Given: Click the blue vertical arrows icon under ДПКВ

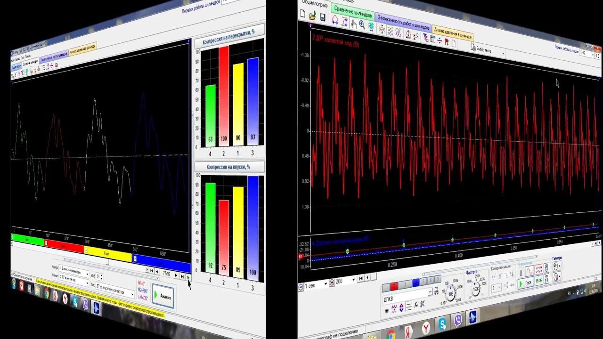Looking at the screenshot, I should [x=401, y=307].
